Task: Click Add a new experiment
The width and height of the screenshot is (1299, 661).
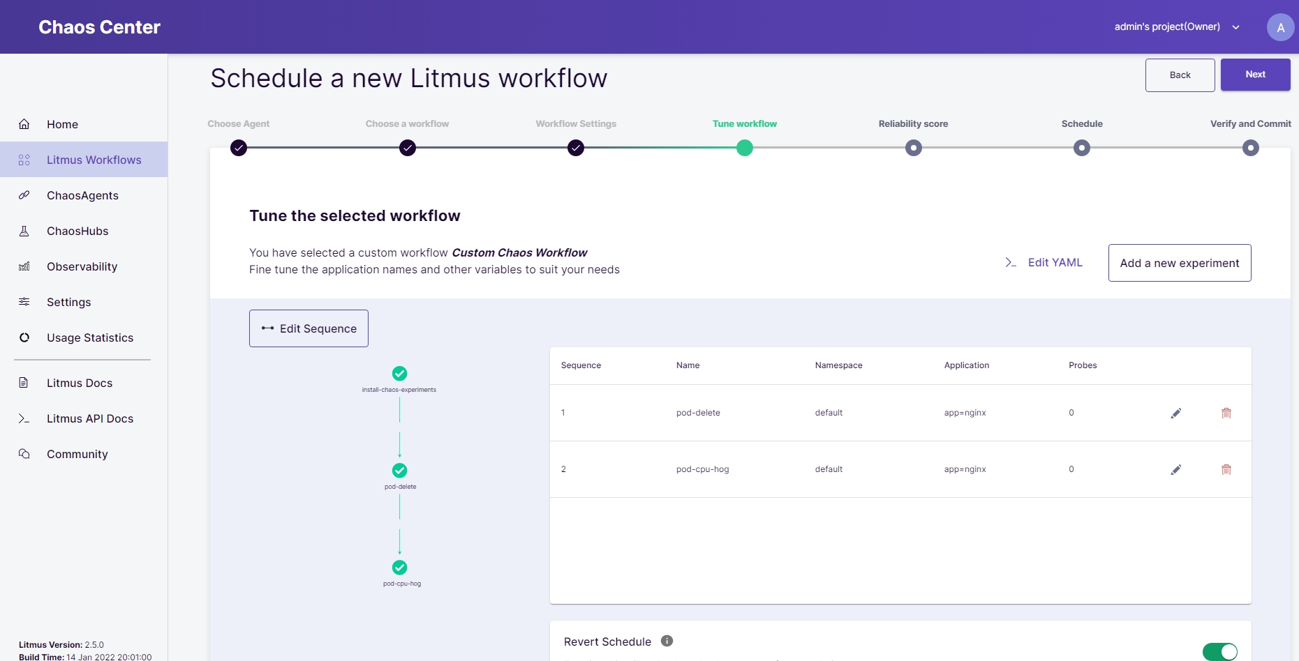Action: (x=1179, y=263)
